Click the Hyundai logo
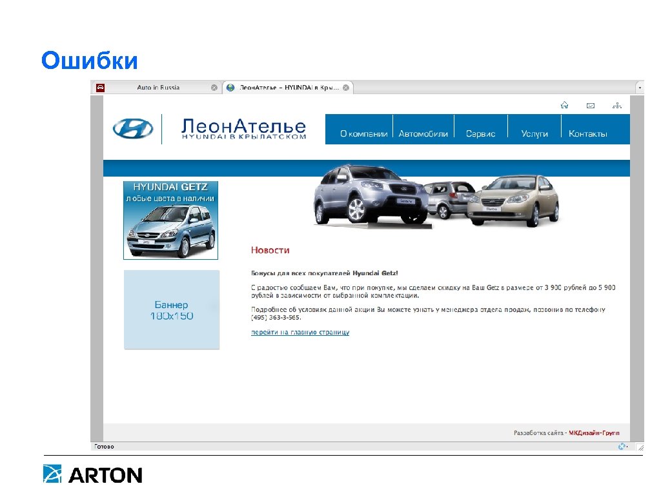661x495 pixels. point(133,128)
